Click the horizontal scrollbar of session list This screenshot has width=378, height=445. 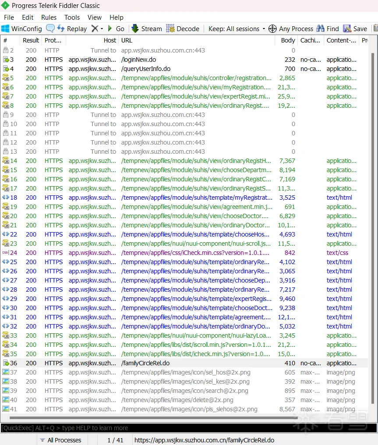pyautogui.click(x=153, y=418)
